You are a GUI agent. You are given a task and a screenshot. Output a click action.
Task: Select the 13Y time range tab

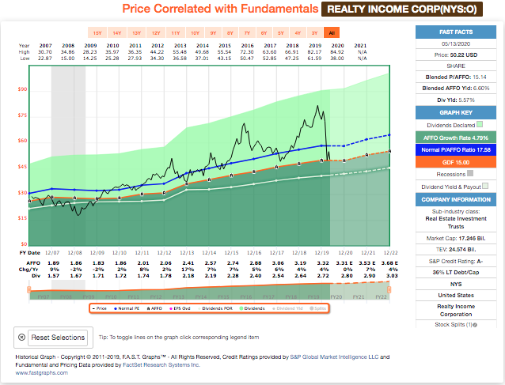pyautogui.click(x=137, y=32)
